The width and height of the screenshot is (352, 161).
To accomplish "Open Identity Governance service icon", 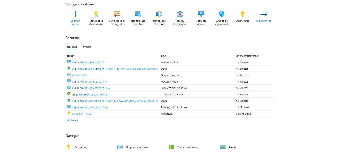I will [x=180, y=14].
